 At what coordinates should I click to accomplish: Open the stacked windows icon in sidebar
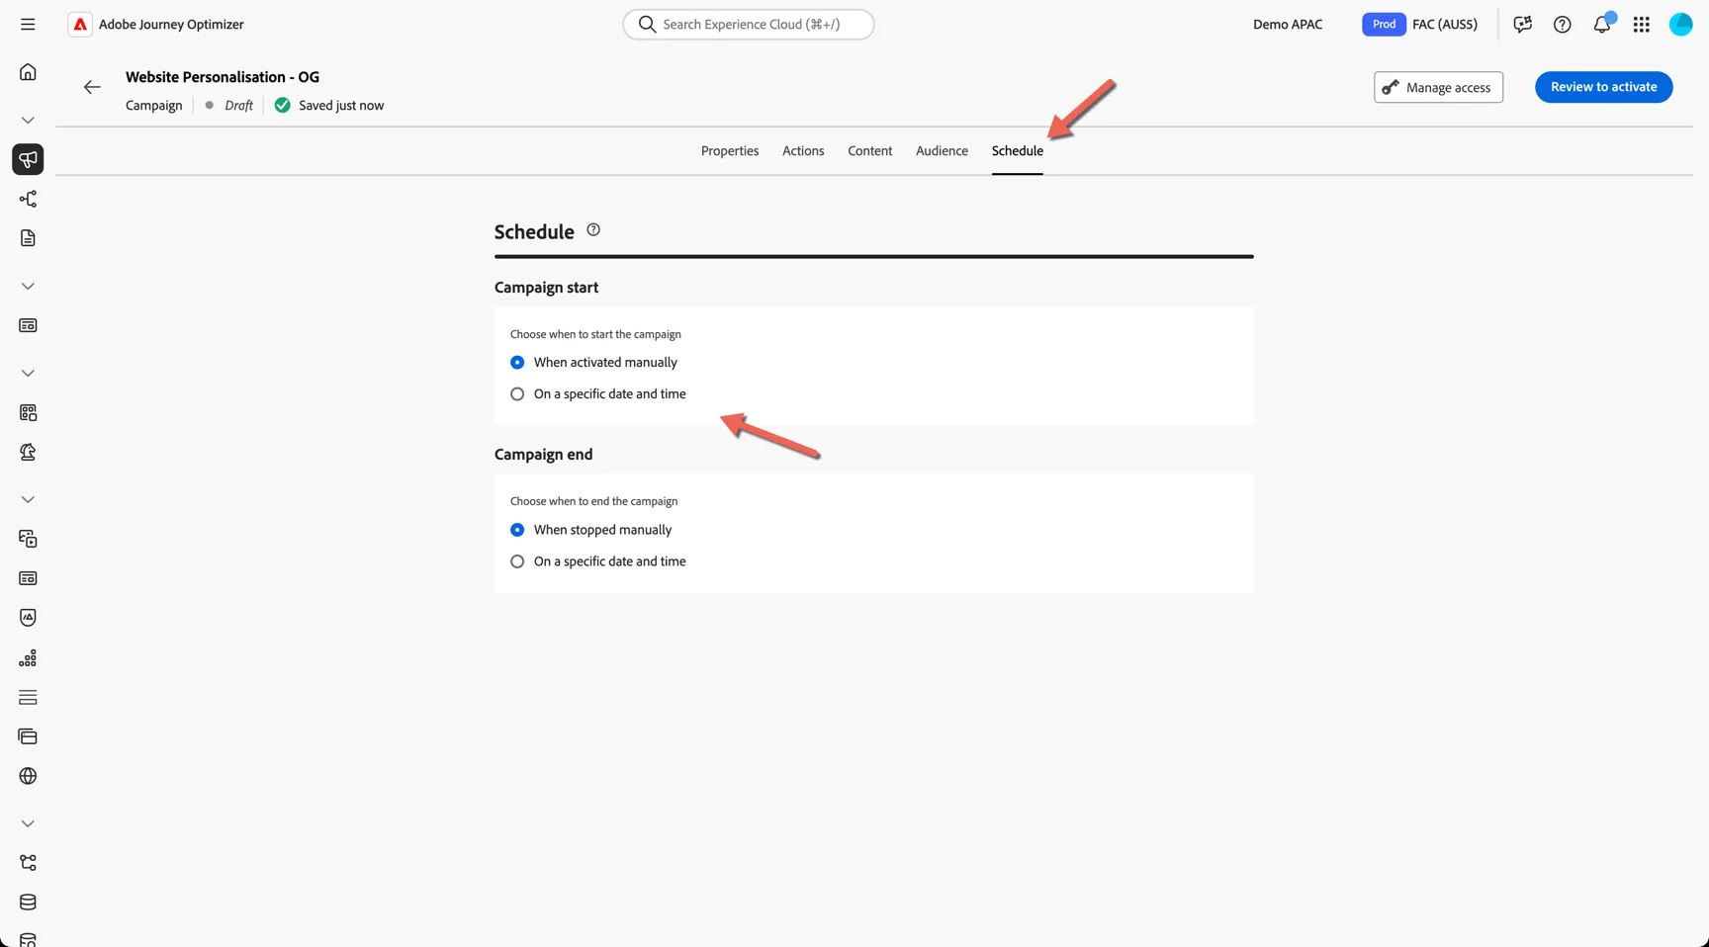pyautogui.click(x=28, y=736)
